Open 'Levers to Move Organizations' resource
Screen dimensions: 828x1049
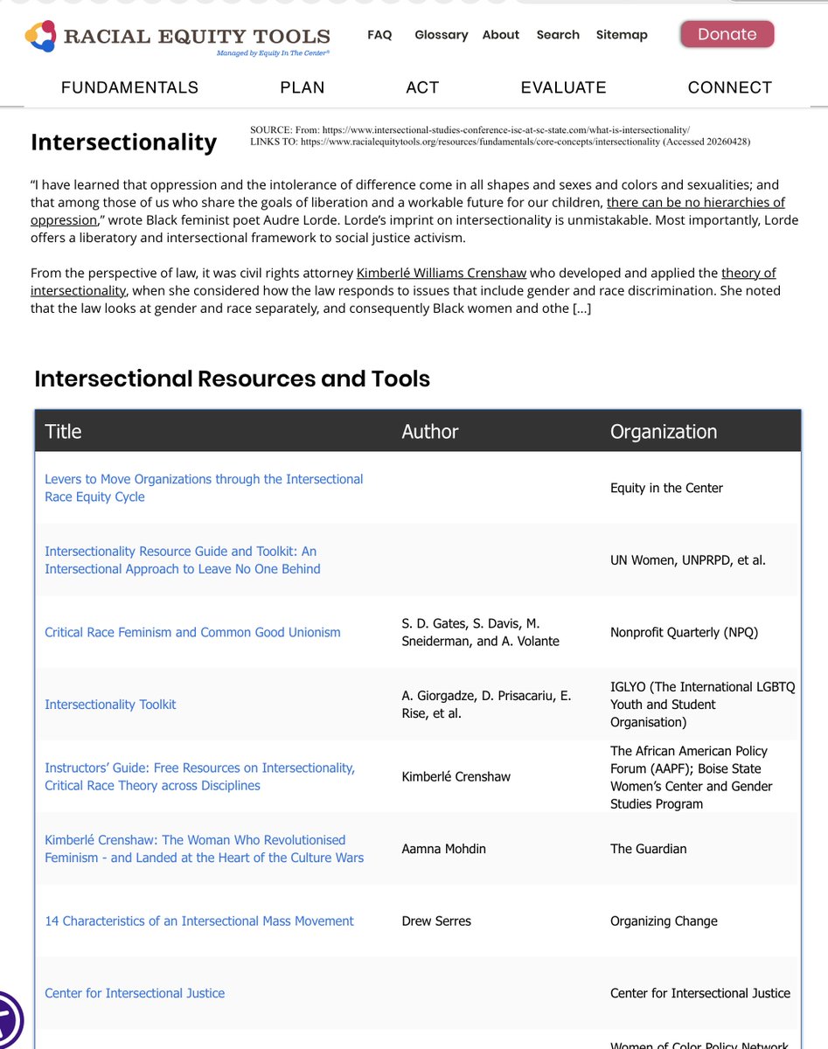pos(204,488)
